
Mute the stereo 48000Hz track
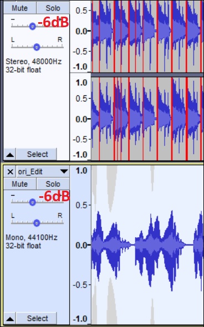click(20, 8)
